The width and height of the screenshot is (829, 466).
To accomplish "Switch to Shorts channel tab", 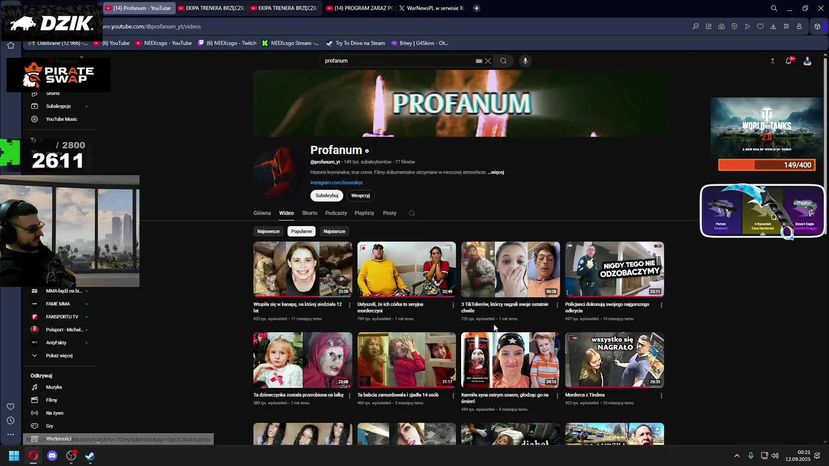I will (x=310, y=213).
